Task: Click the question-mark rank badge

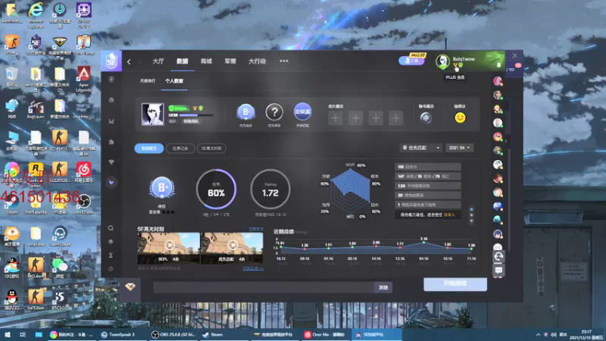Action: (x=274, y=112)
